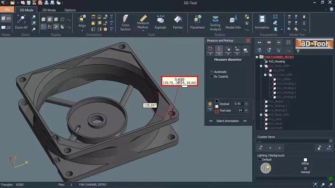Launch Tooling Analysis
Viewport: 335px width, 188px height.
(x=215, y=23)
